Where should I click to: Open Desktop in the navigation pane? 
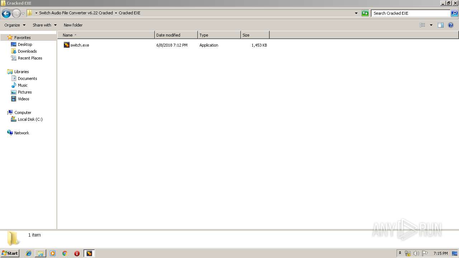pos(25,44)
